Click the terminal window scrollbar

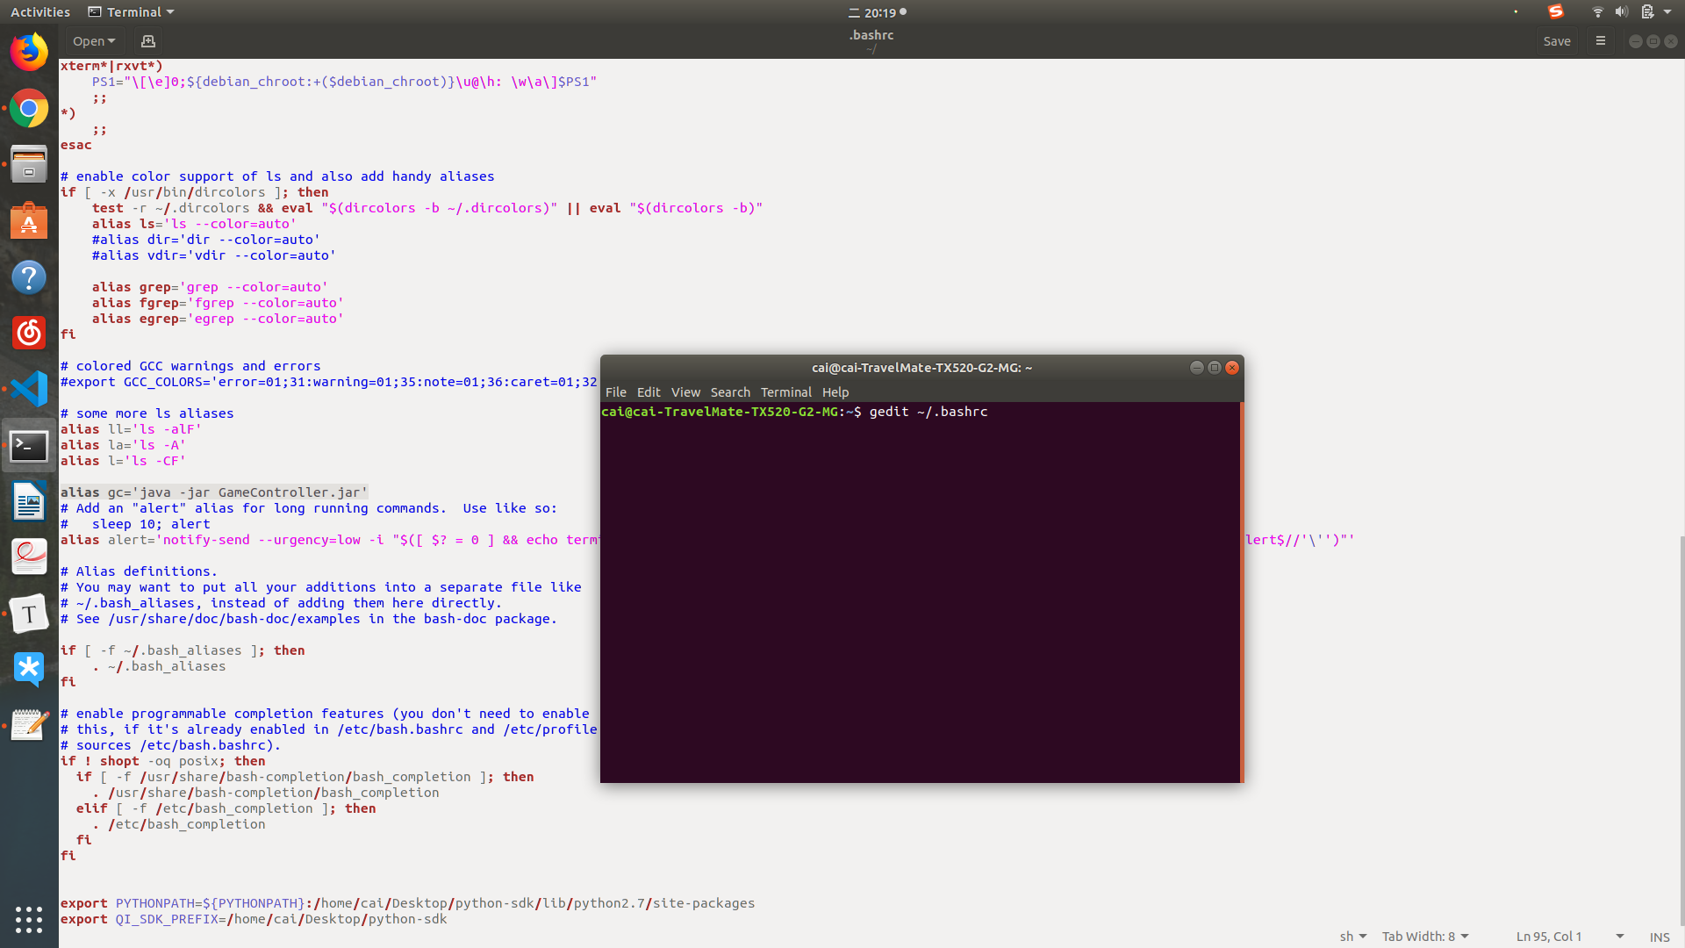(1241, 592)
